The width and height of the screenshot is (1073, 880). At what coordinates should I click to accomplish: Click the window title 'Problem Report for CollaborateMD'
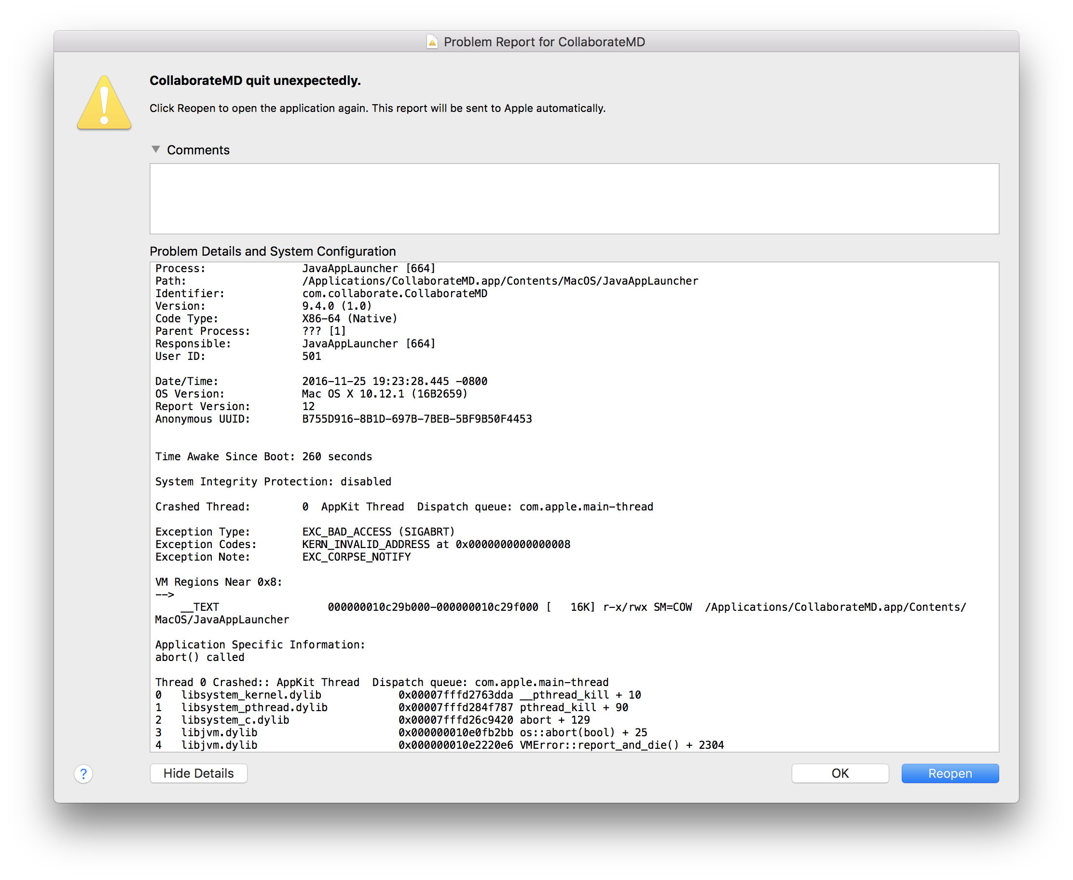pyautogui.click(x=544, y=42)
